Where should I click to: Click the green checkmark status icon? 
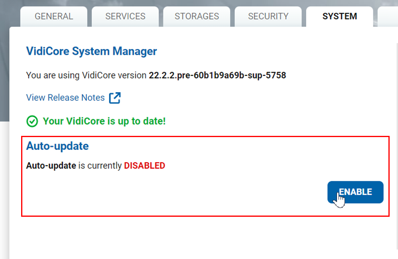[32, 121]
